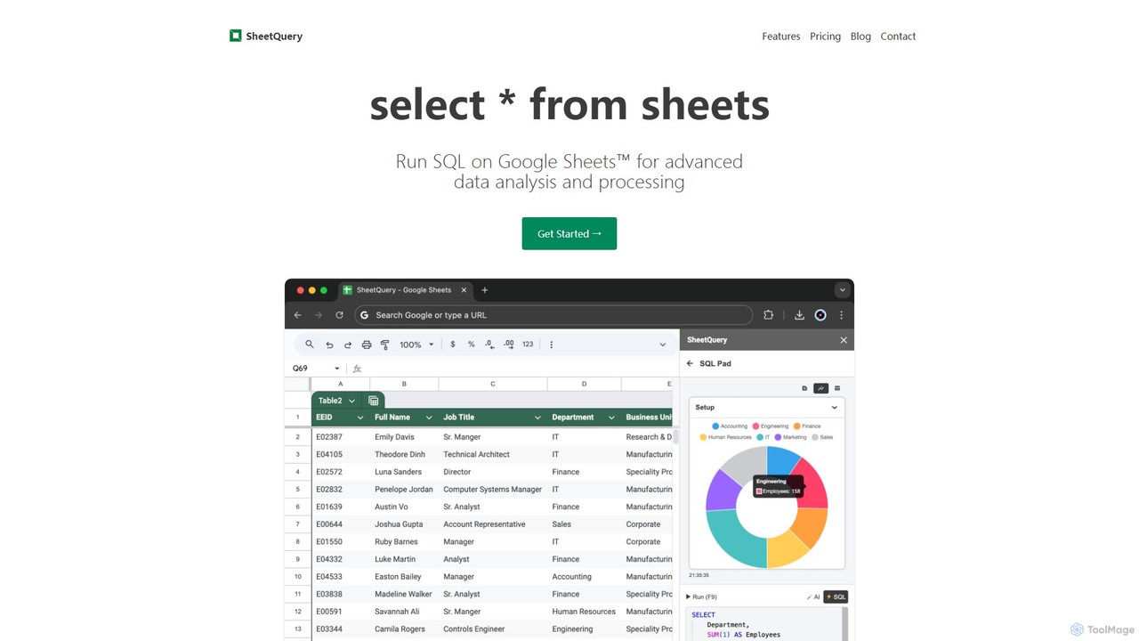Click the Get Started button

click(x=569, y=233)
